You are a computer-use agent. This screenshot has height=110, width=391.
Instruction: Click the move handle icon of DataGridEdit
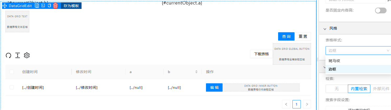click(x=4, y=5)
